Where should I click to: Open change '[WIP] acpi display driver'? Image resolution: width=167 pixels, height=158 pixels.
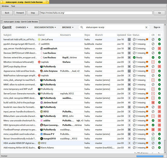point(15,67)
